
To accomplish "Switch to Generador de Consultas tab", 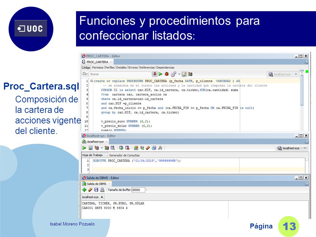I will 124,155.
